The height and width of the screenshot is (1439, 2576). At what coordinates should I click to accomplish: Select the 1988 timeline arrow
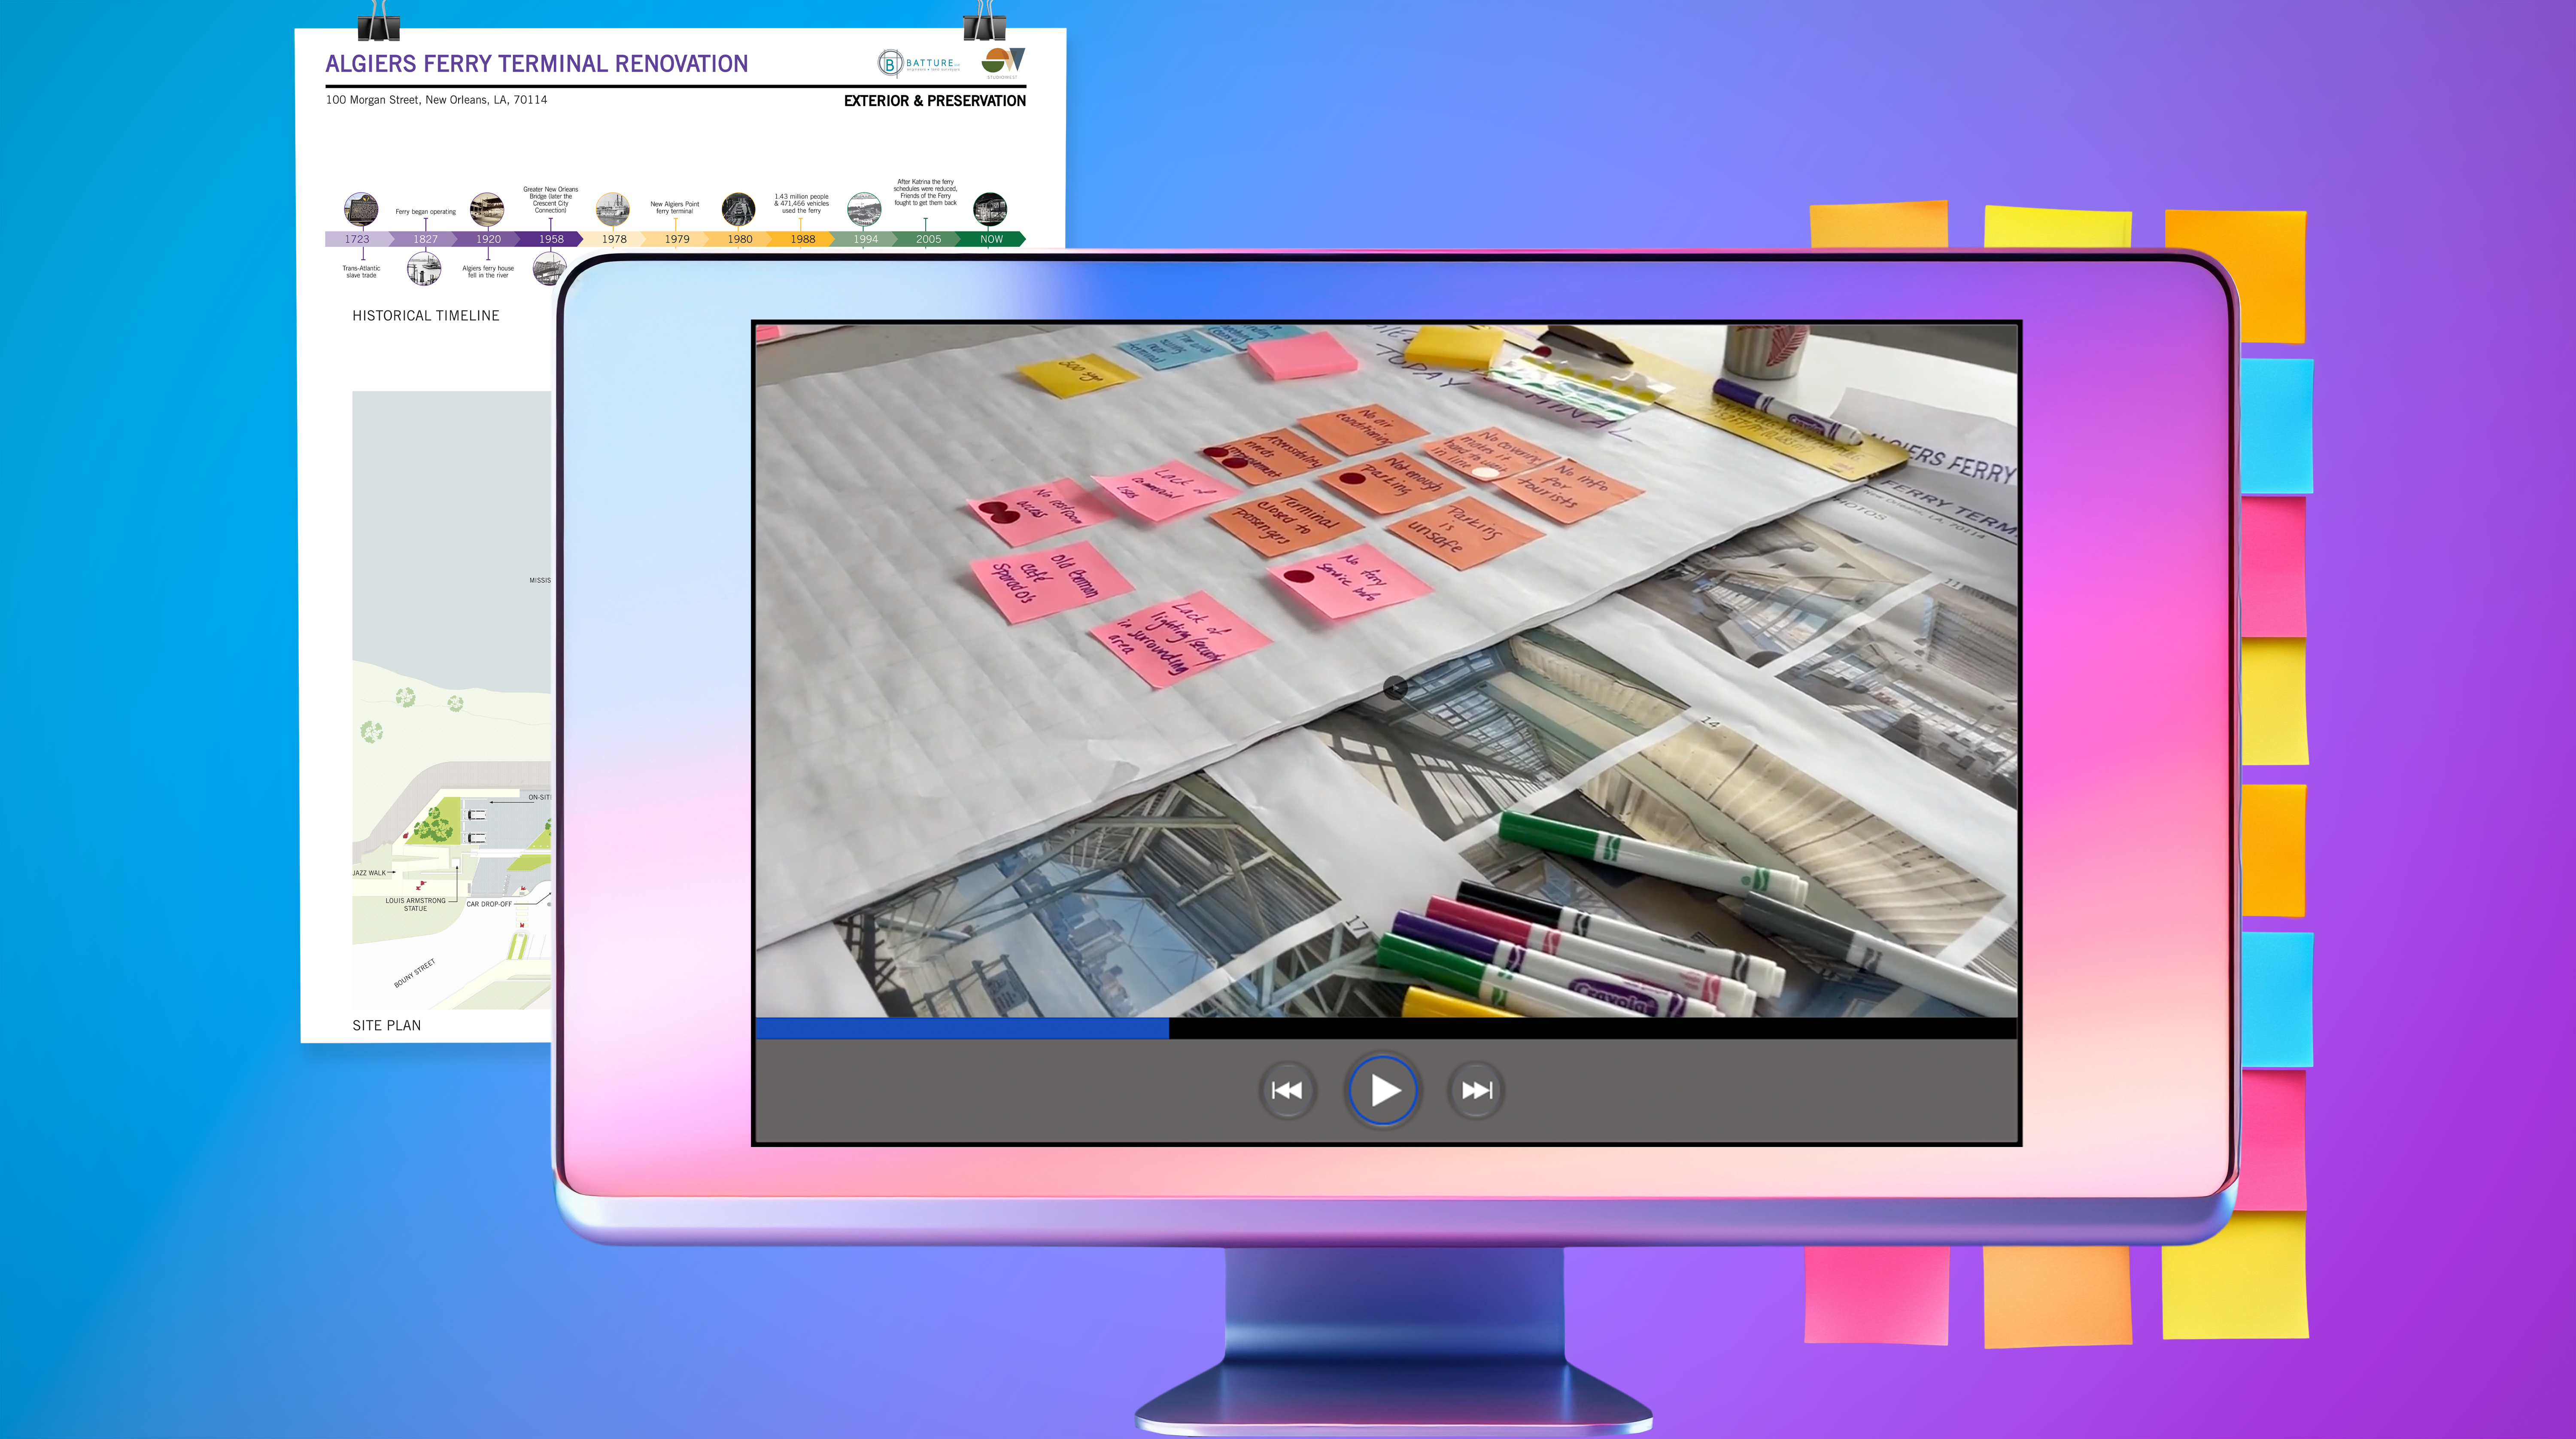point(802,239)
